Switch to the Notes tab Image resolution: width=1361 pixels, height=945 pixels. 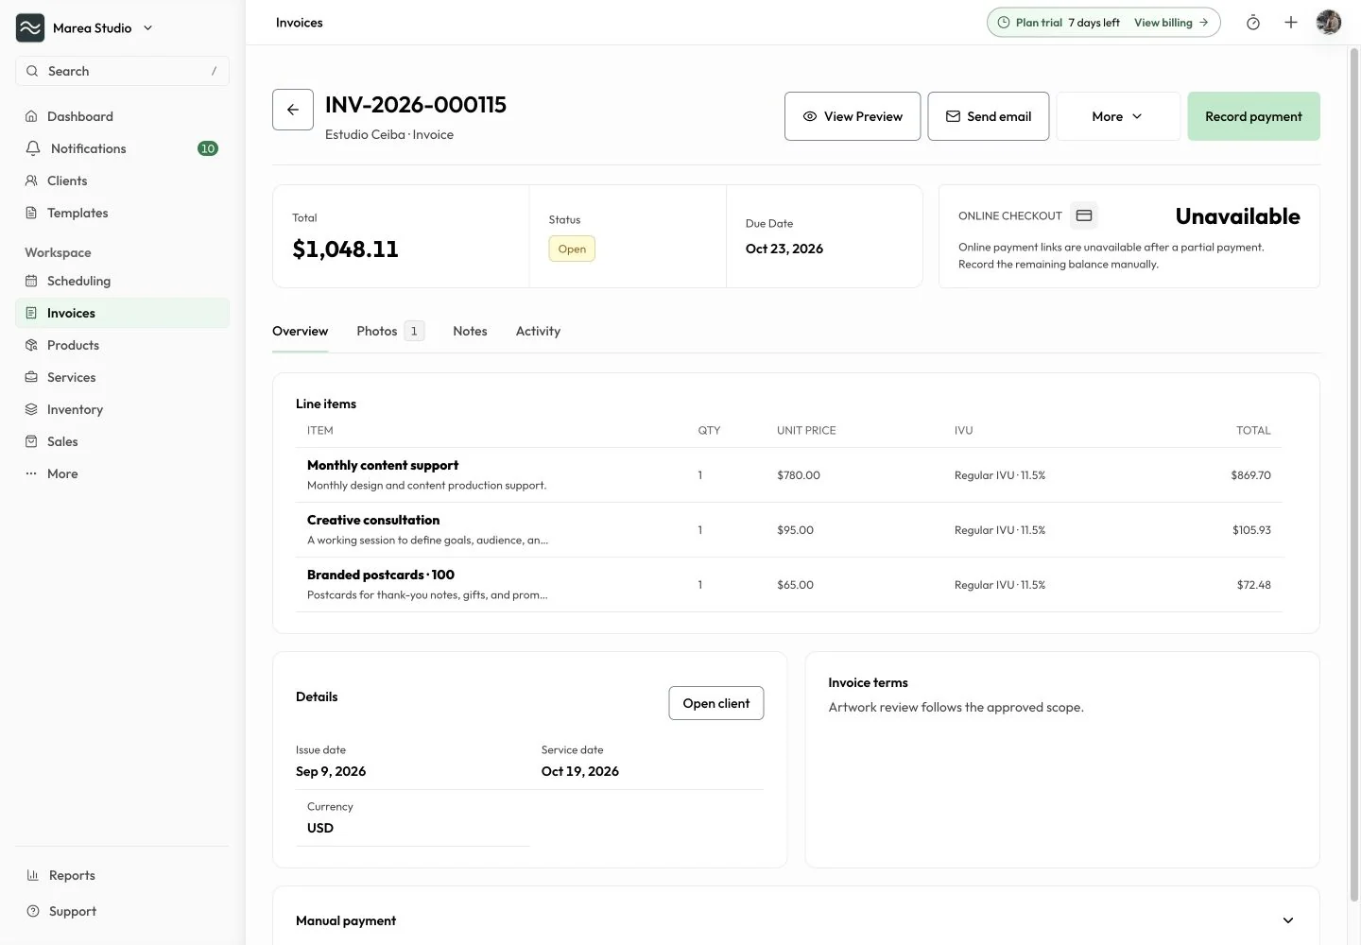point(470,331)
